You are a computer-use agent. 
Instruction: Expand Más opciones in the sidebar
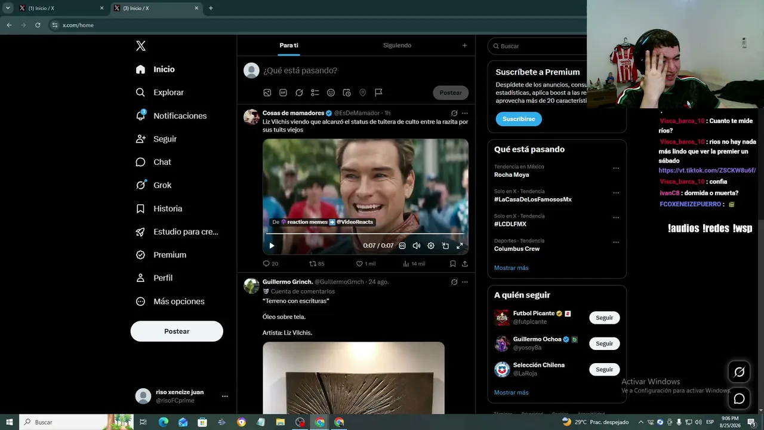pyautogui.click(x=170, y=302)
